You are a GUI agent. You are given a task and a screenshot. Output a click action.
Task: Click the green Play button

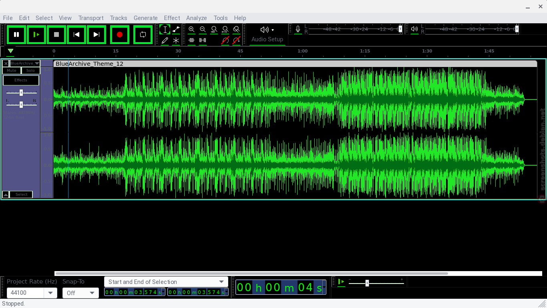(36, 35)
